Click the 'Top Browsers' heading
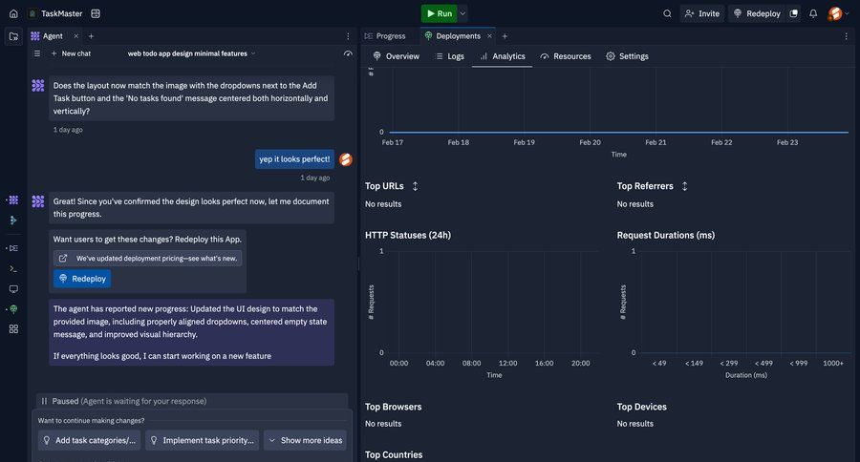Screen dimensions: 860x462 pyautogui.click(x=394, y=407)
